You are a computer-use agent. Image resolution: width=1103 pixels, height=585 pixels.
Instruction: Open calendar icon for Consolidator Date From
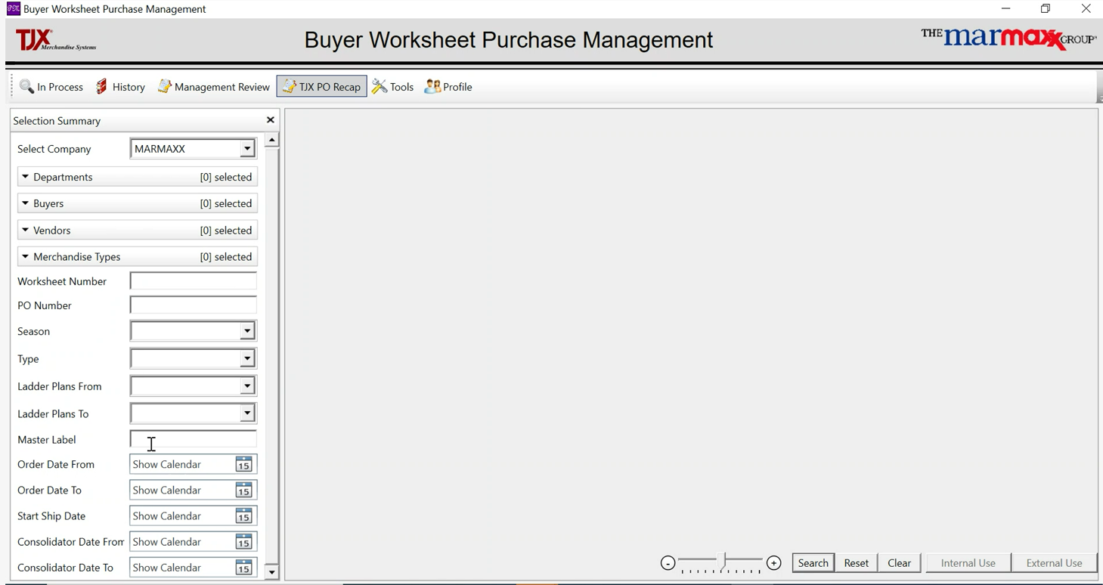pos(243,541)
